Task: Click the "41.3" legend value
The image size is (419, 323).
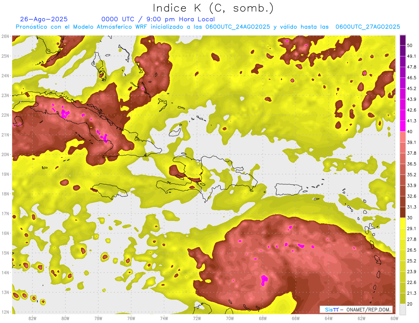Action: click(x=411, y=121)
